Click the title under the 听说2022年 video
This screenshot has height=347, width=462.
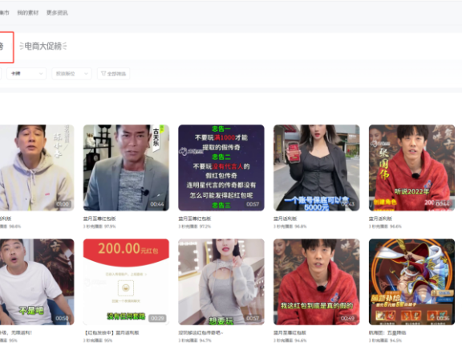pyautogui.click(x=380, y=218)
